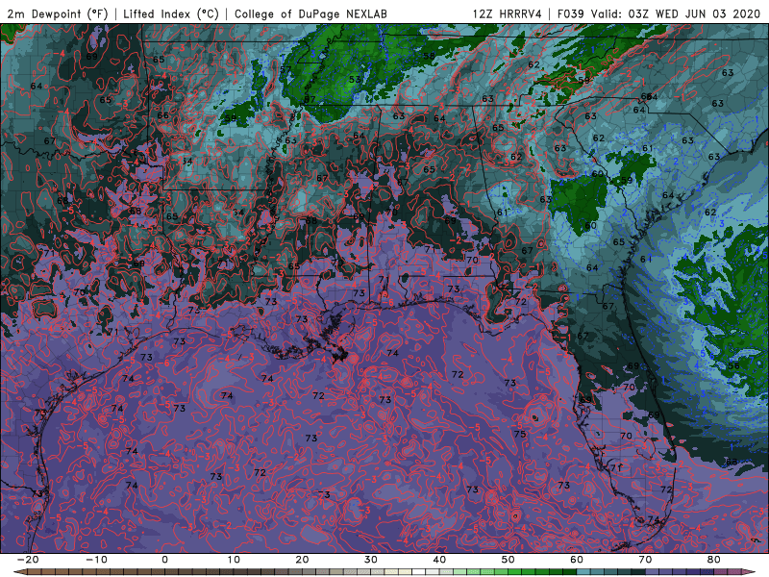Viewport: 769px width, 577px height.
Task: Click the 40 label on the color scale
Action: pyautogui.click(x=439, y=560)
